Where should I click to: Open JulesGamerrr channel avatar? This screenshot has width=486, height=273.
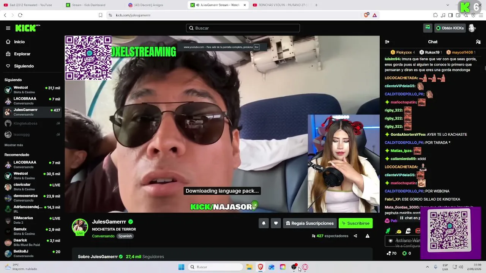pyautogui.click(x=80, y=227)
